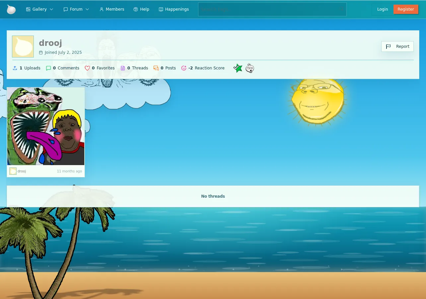The height and width of the screenshot is (299, 426).
Task: Click the Uploads arrow icon
Action: coord(15,68)
